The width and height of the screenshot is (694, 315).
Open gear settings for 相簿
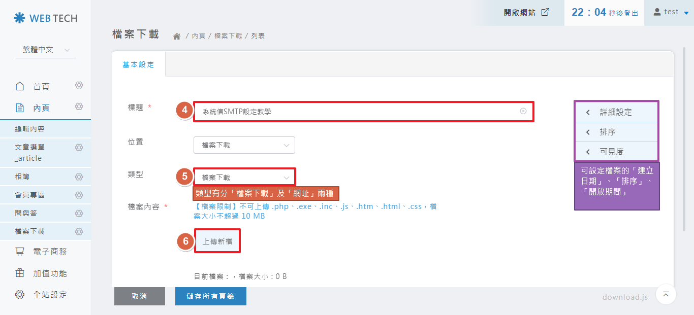tap(79, 177)
